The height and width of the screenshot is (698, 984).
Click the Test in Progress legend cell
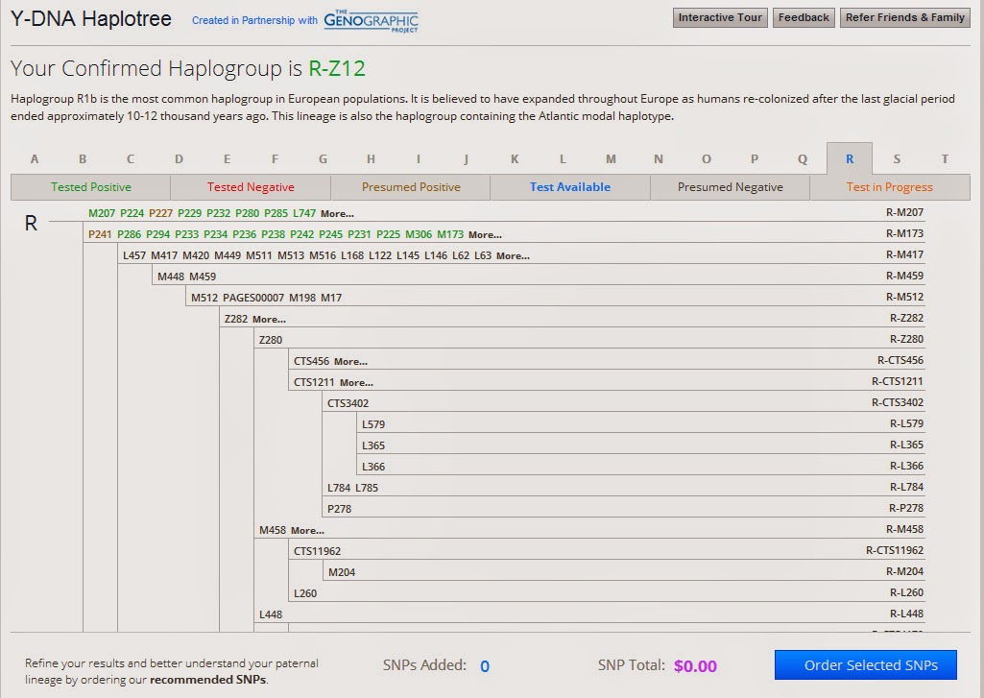point(890,187)
